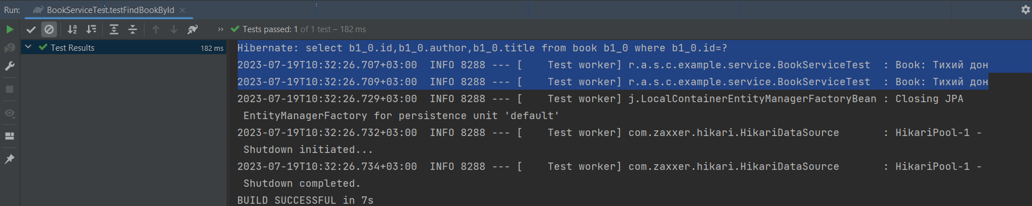Viewport: 1032px width, 206px height.
Task: Show more toolbar actions chevrons
Action: point(221,29)
